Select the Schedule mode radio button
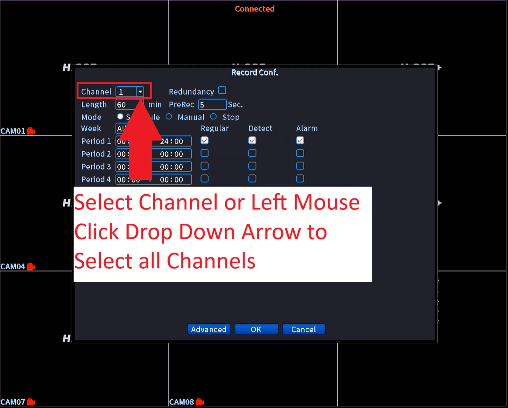 point(120,117)
